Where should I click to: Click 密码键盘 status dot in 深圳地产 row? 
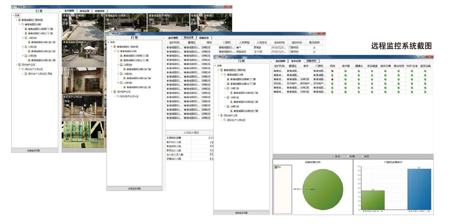point(373,83)
